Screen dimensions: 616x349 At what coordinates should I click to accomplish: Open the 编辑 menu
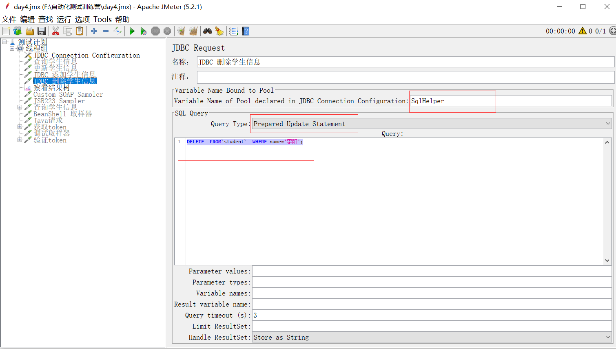coord(27,19)
